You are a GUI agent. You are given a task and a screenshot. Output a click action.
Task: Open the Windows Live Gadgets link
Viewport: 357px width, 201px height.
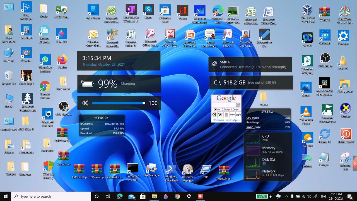tap(226, 120)
